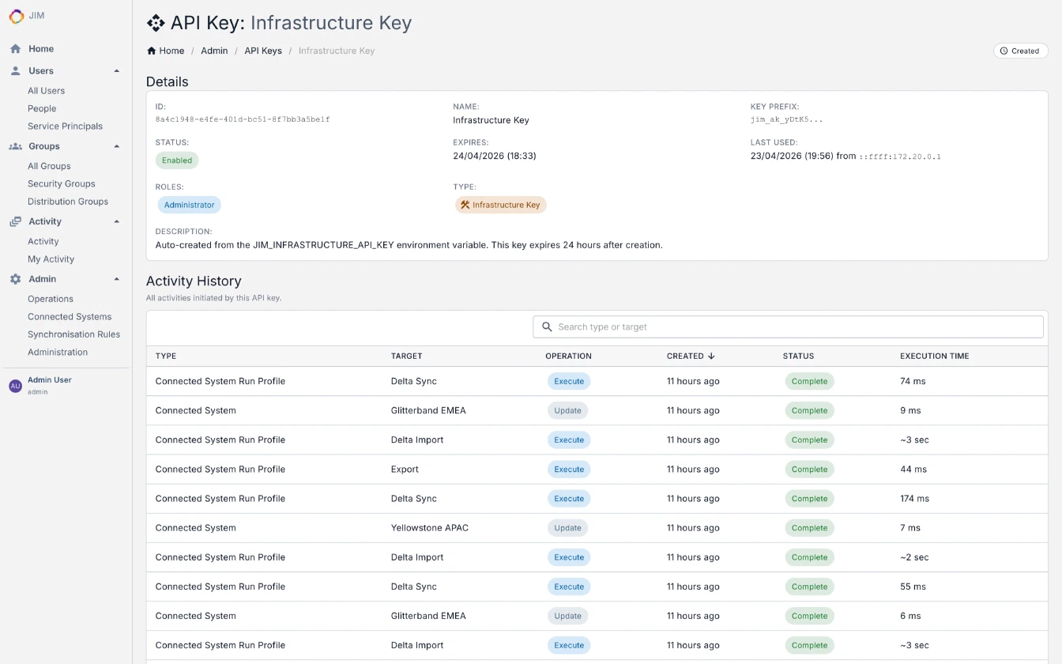Open Admin via the gear icon
Image resolution: width=1062 pixels, height=664 pixels.
click(15, 278)
